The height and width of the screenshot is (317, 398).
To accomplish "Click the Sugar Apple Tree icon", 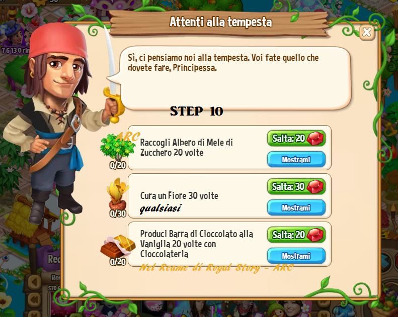I will point(117,148).
